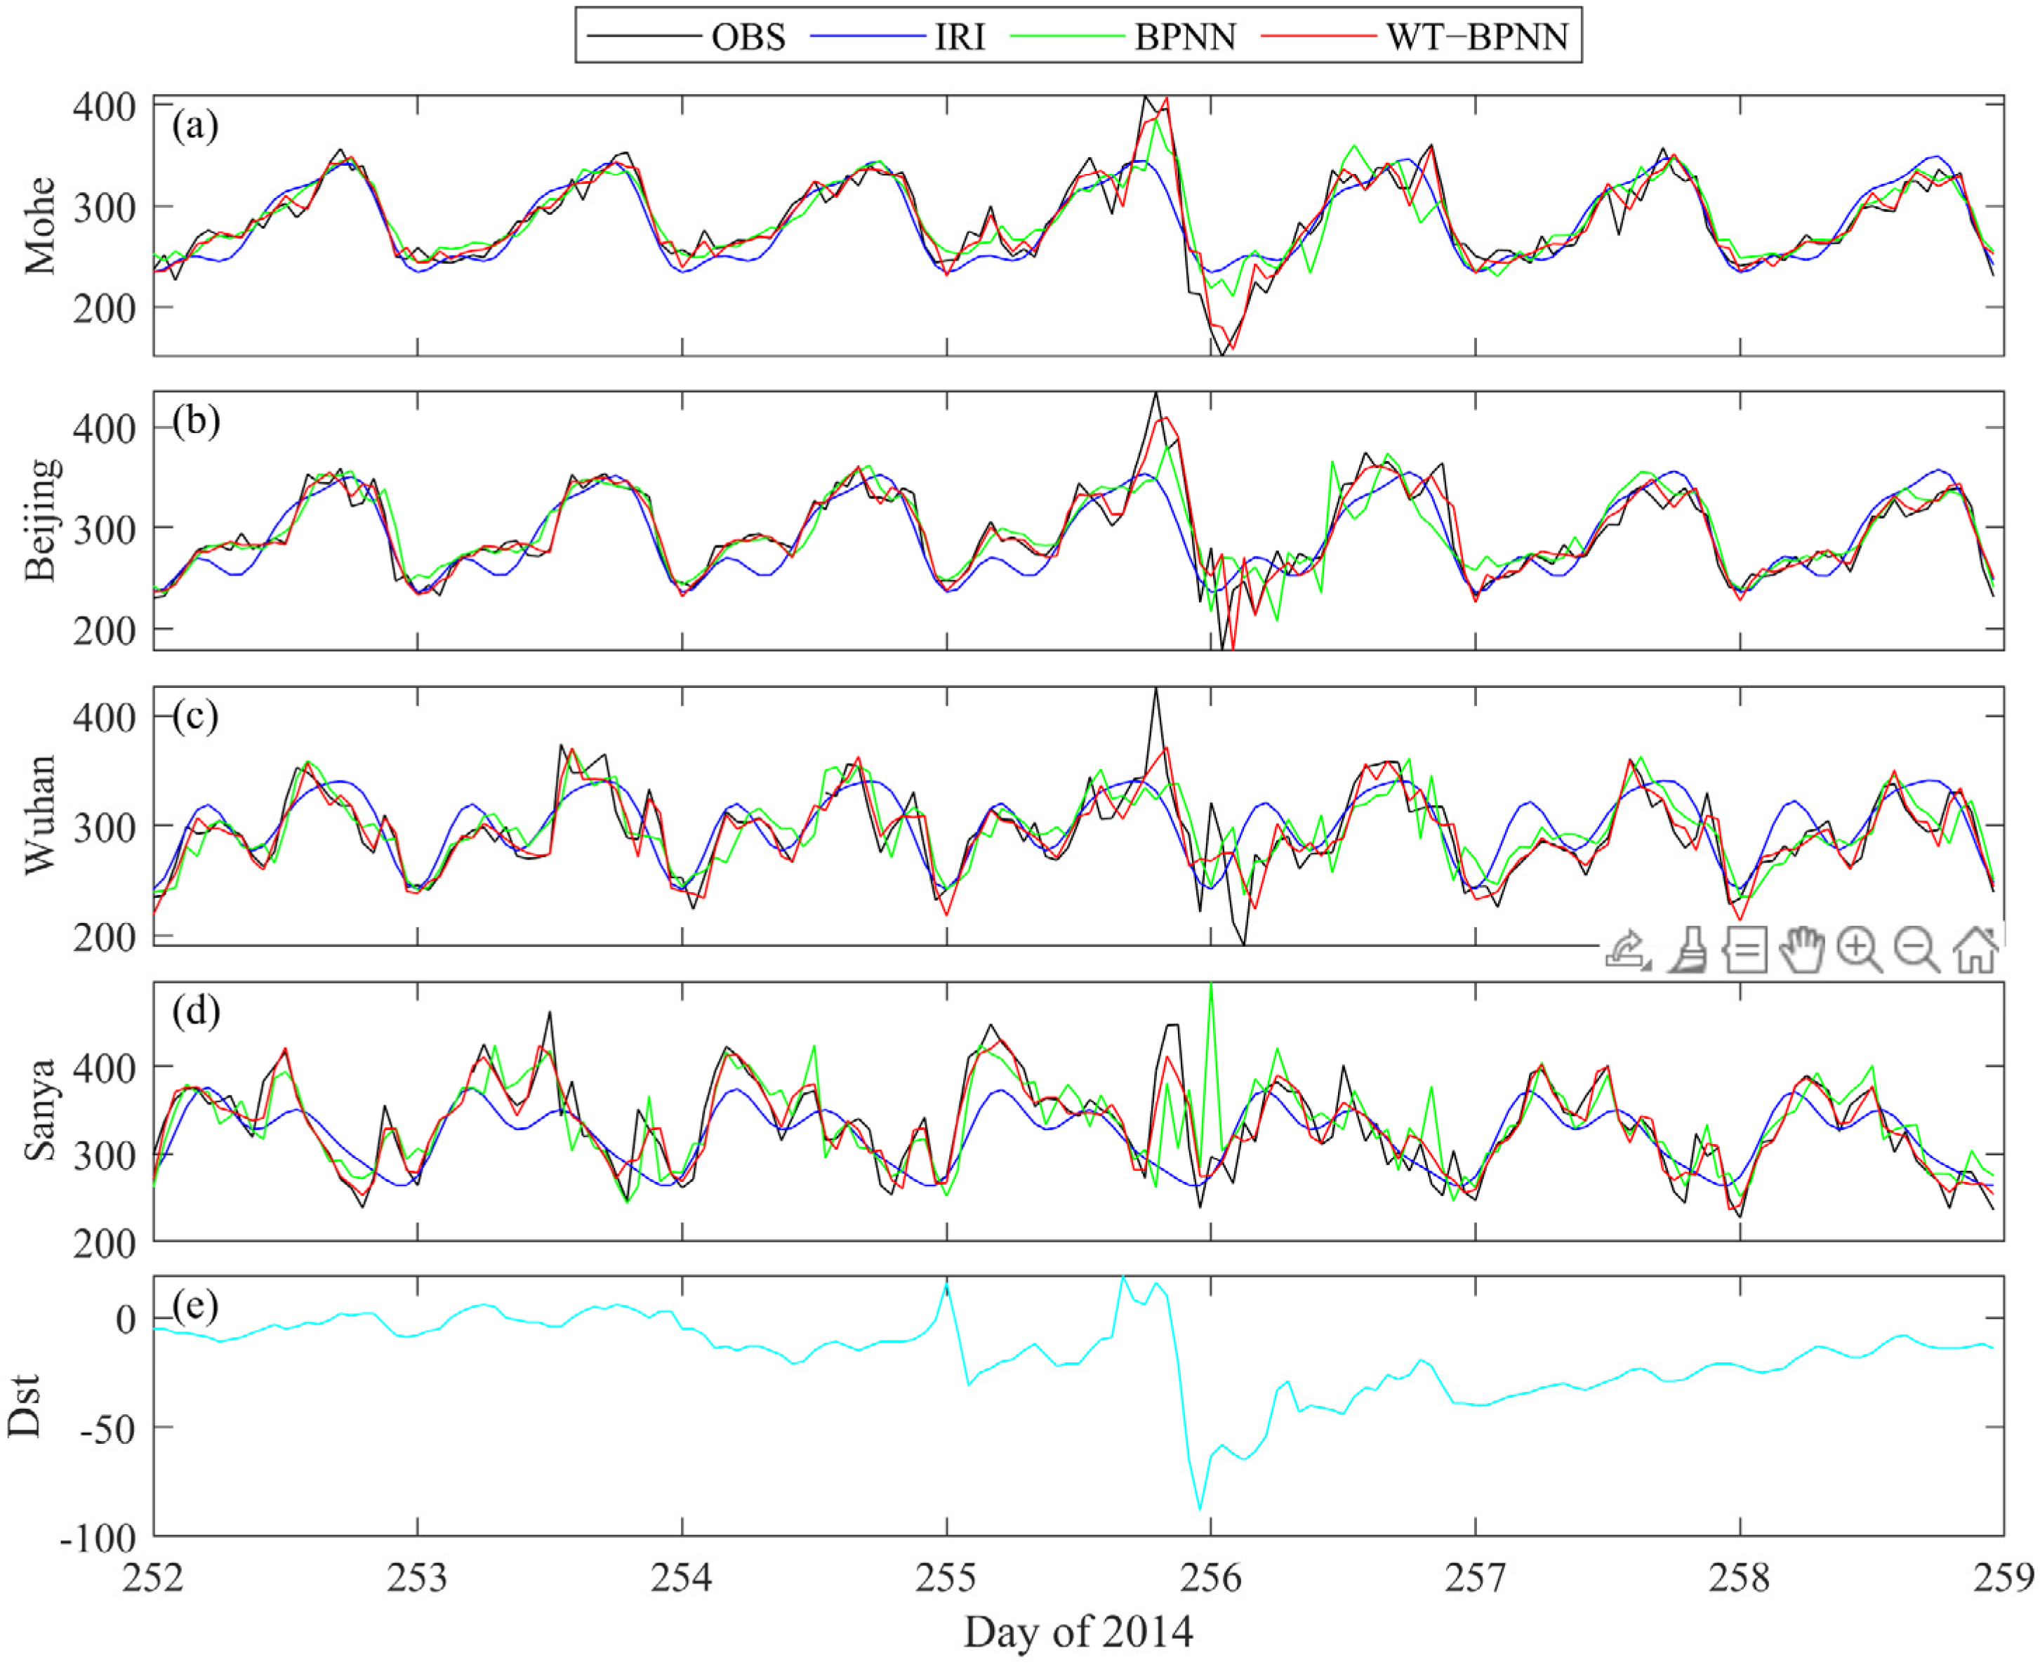Click panel label (d)
This screenshot has width=2040, height=1667.
click(196, 1010)
